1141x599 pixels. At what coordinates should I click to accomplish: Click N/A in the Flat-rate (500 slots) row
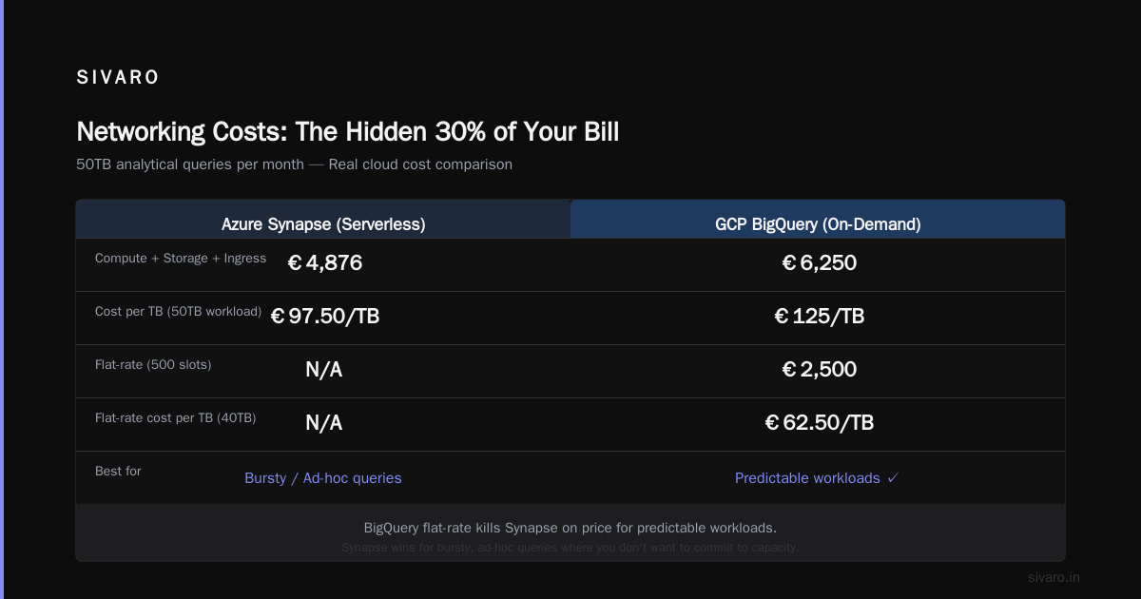point(324,369)
